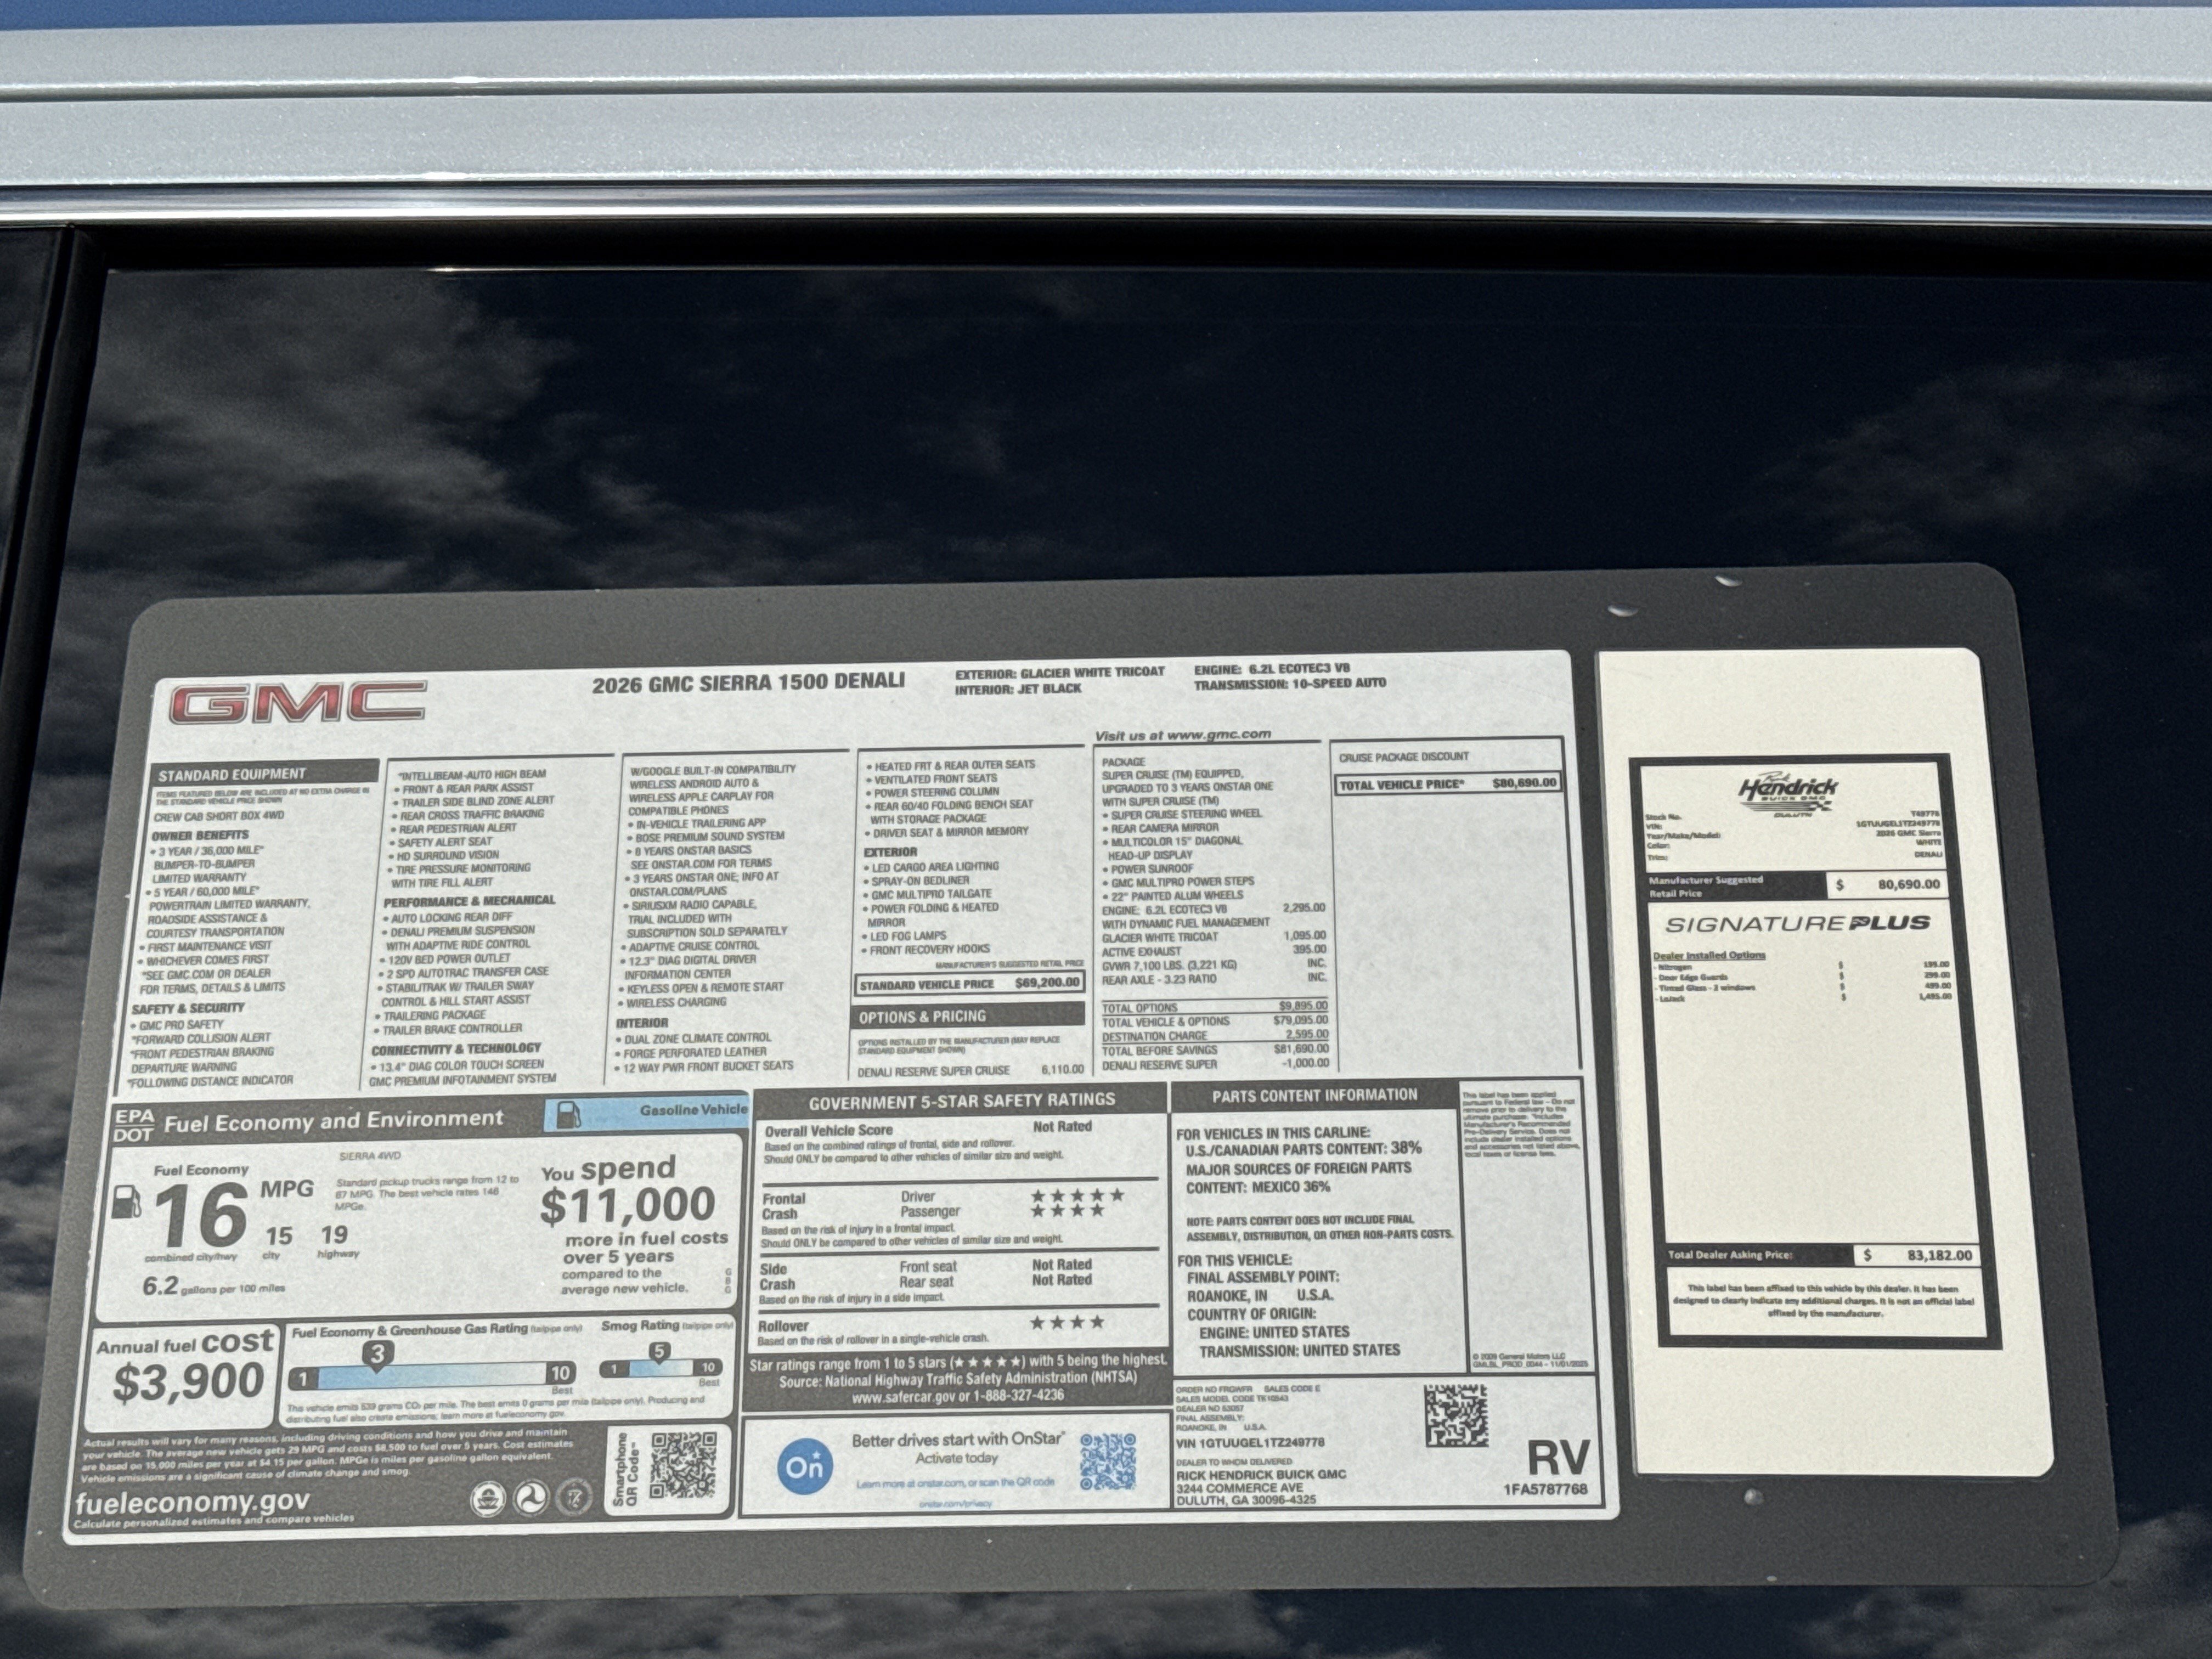Click the Parts Content Information header

(x=1314, y=1095)
